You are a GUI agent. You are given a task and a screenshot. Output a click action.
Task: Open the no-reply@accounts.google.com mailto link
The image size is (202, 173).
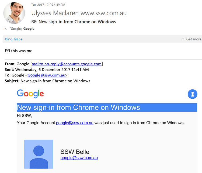pyautogui.click(x=67, y=64)
